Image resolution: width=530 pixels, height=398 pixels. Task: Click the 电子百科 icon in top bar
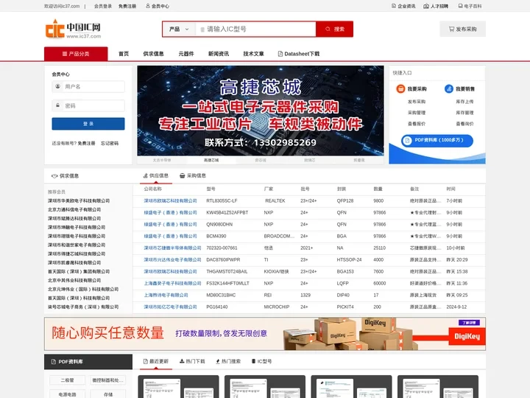tap(460, 6)
